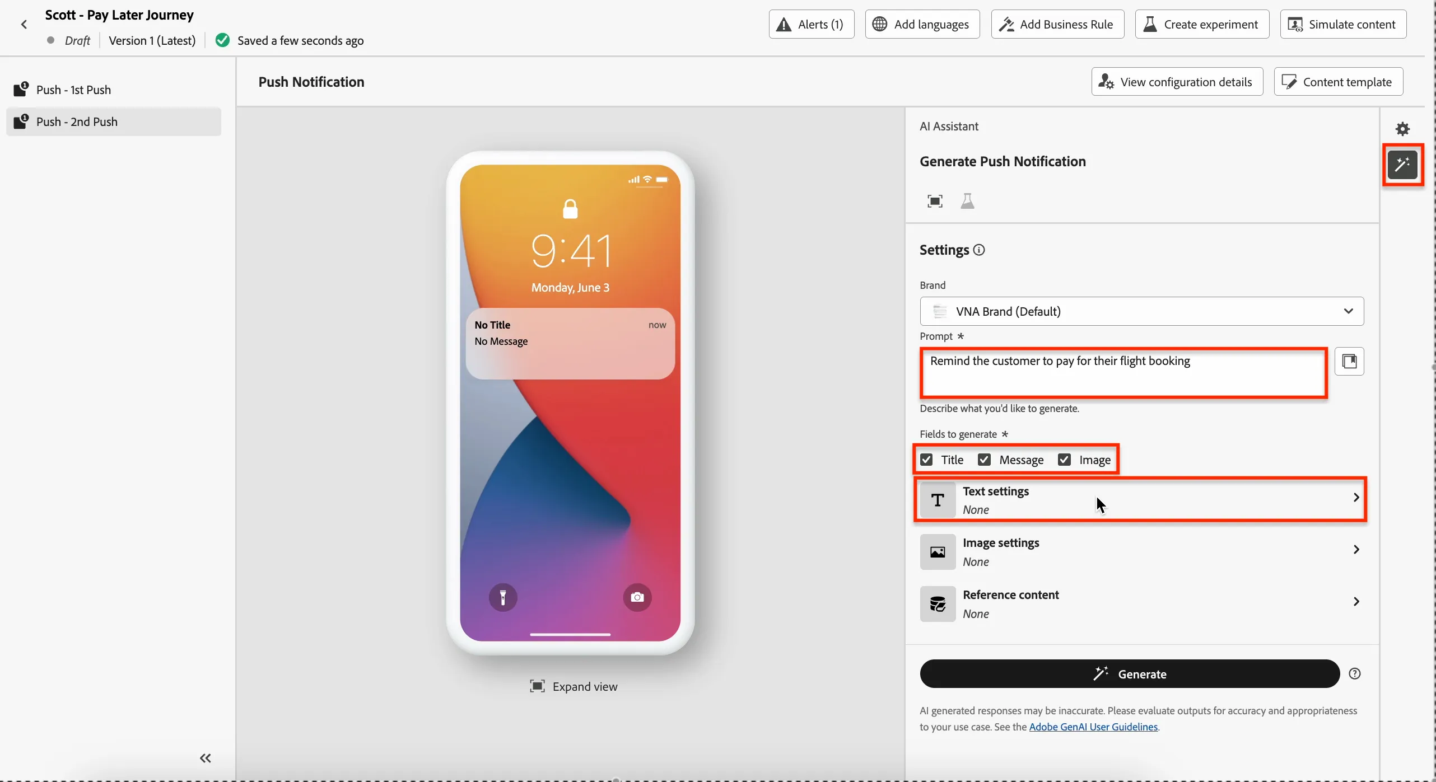Click the help icon next to Generate

tap(1355, 673)
